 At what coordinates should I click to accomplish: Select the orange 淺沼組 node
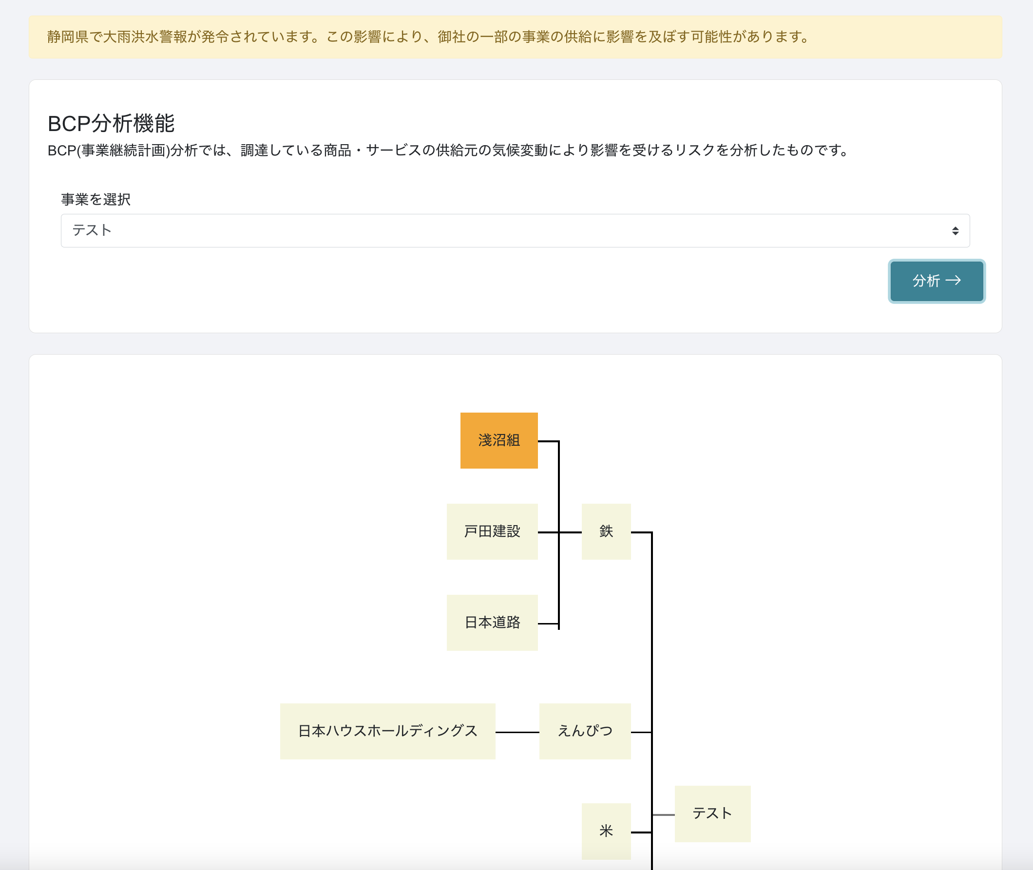[x=499, y=440]
